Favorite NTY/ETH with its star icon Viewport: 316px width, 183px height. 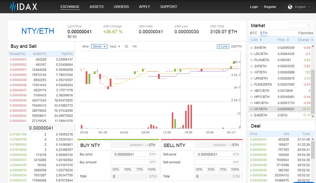(x=251, y=109)
